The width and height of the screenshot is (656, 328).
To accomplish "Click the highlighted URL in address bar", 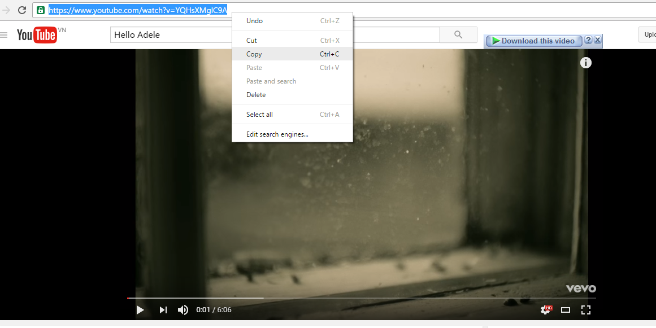I will [x=138, y=10].
